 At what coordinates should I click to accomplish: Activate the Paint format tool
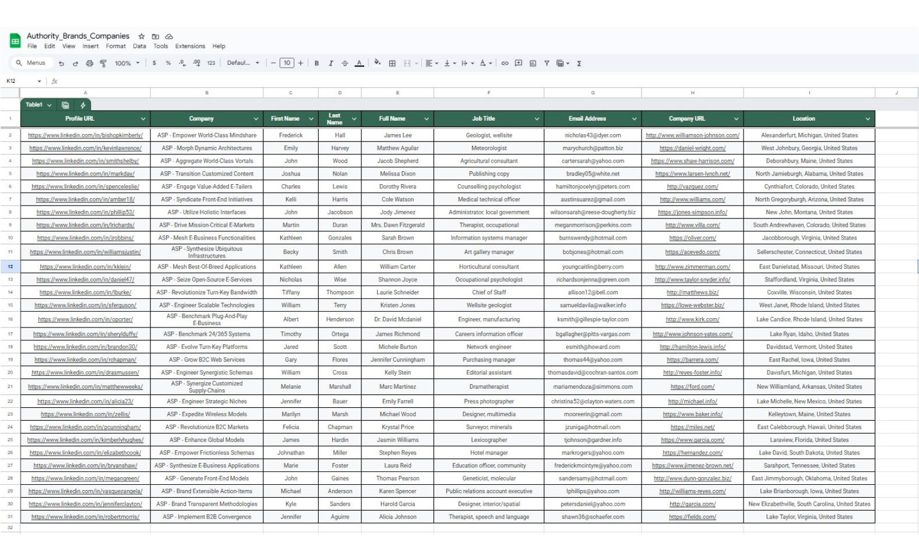(103, 64)
